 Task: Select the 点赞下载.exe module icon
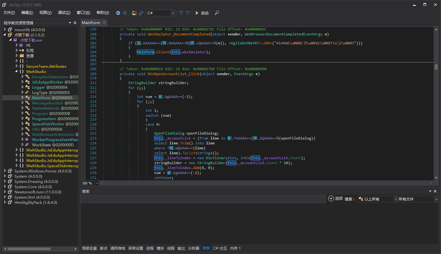(x=15, y=40)
